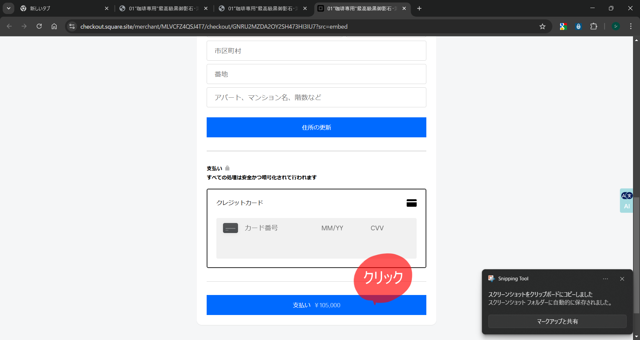Click the カード番号 field
Viewport: 640px width, 340px height.
point(261,228)
